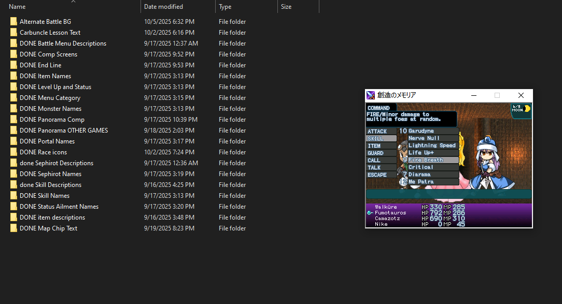Select the DONE Race icons folder name
Screen dimensions: 562x304
pyautogui.click(x=43, y=152)
